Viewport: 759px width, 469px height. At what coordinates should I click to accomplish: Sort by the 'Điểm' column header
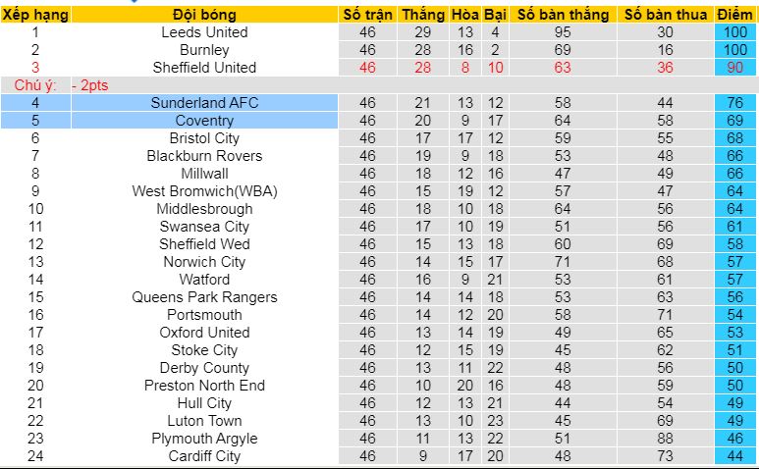tap(735, 15)
